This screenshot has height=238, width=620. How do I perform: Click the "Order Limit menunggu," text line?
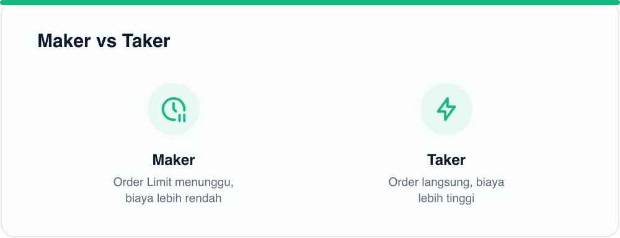coord(174,182)
